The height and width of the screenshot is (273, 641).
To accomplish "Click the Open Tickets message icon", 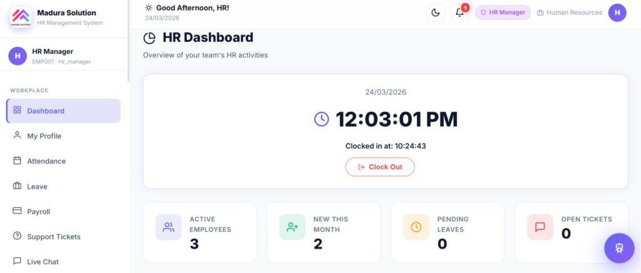I will click(x=540, y=227).
